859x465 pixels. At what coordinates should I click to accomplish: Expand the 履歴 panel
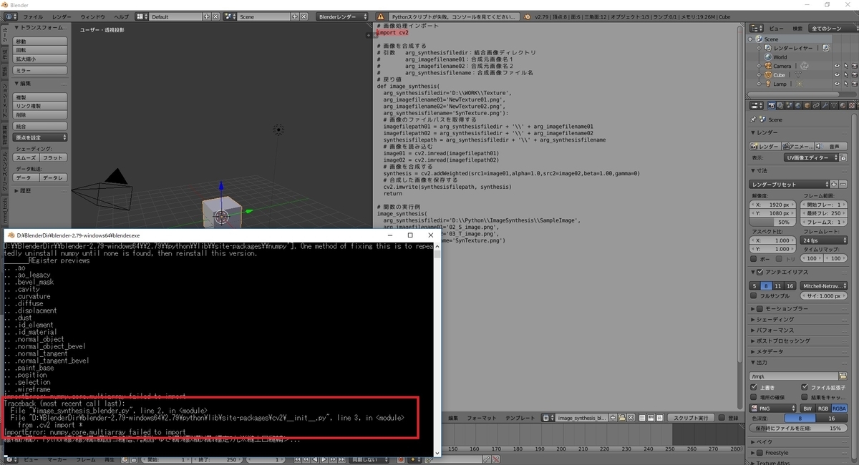[23, 191]
